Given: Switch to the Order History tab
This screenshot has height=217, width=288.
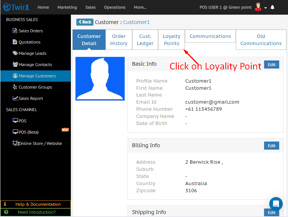Looking at the screenshot, I should (119, 40).
